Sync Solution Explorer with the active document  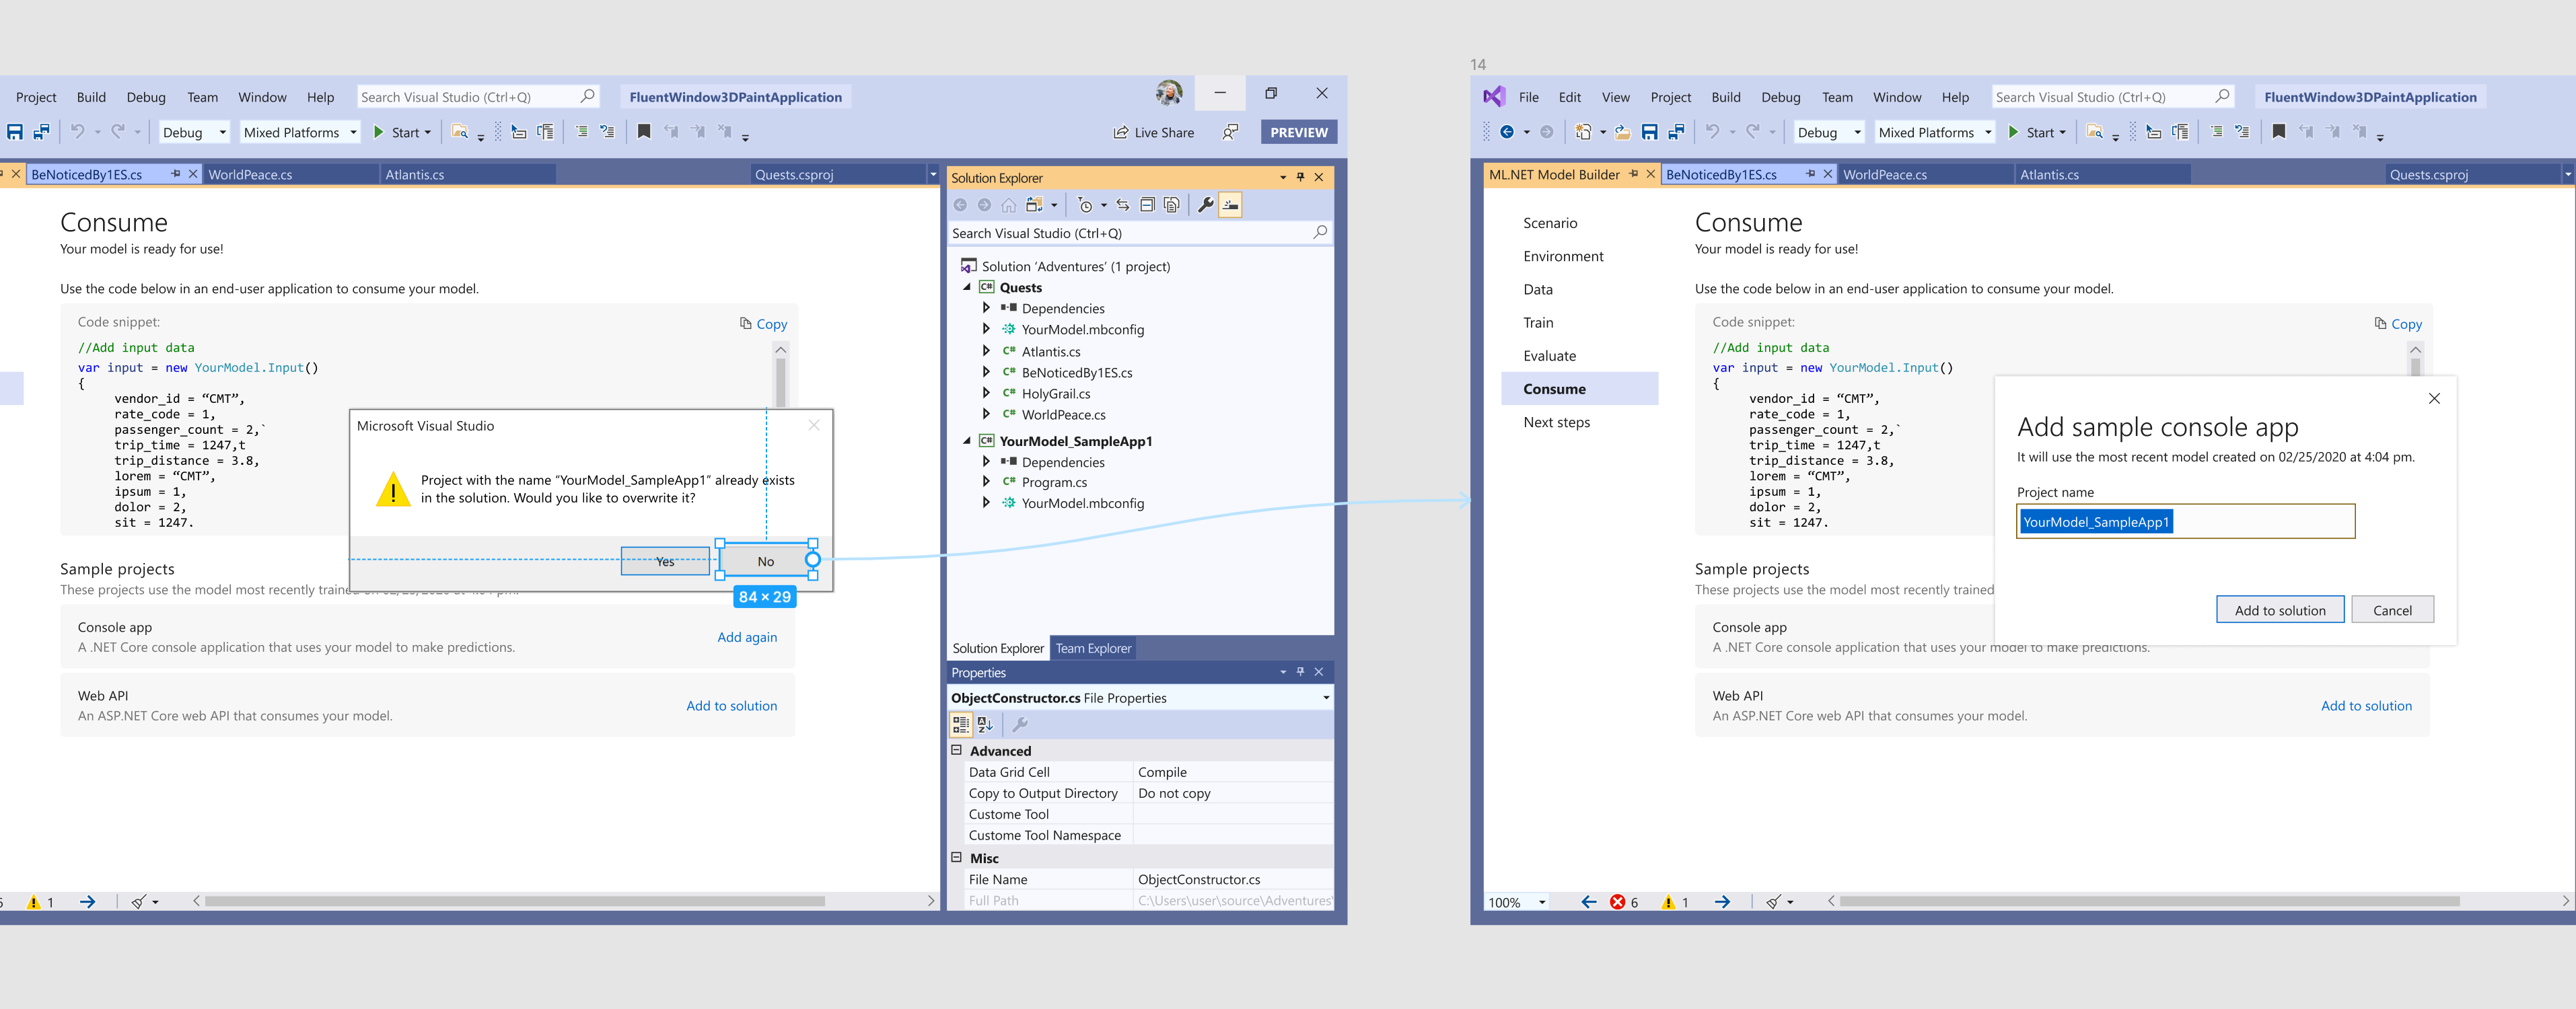pos(1122,204)
